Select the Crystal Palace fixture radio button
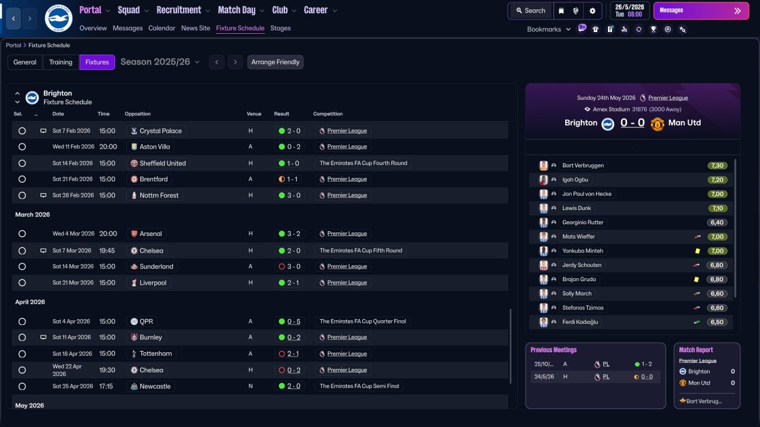Screen dimensions: 760x427 [22, 130]
